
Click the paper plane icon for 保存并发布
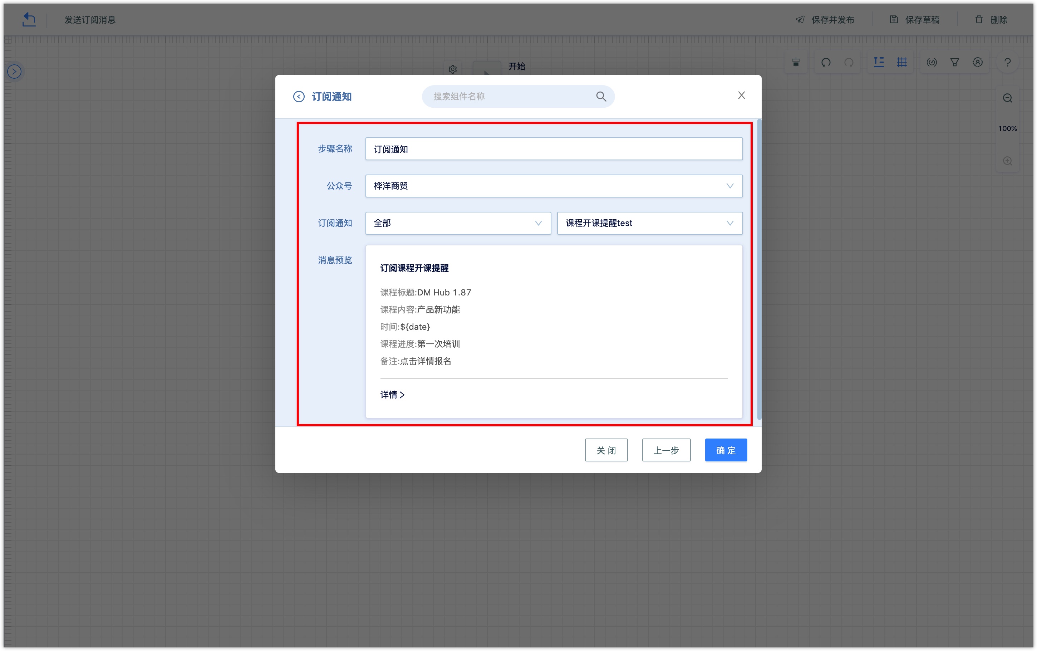coord(800,19)
